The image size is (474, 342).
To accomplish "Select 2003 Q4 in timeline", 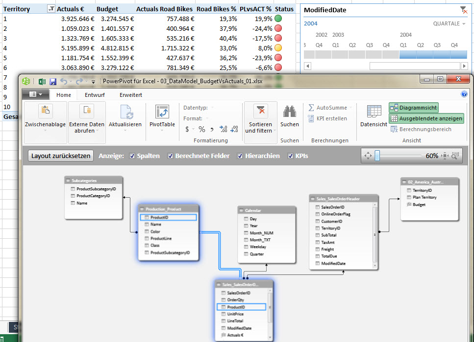I will click(x=391, y=55).
